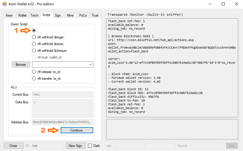Image resolution: width=243 pixels, height=151 pixels.
Task: Click the New Sign button
Action: [x=76, y=146]
